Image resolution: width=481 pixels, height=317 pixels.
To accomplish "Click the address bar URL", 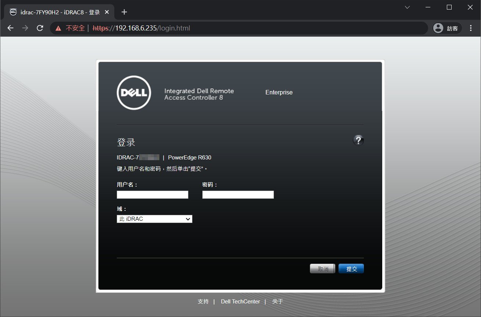I will (141, 28).
